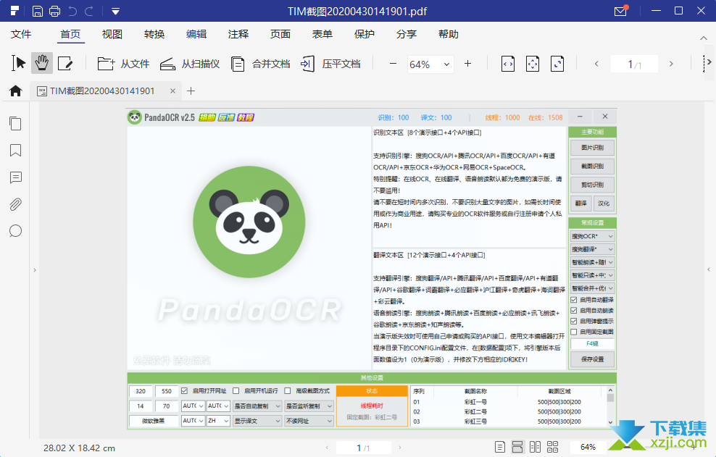Open the 分享 tab

[x=407, y=34]
